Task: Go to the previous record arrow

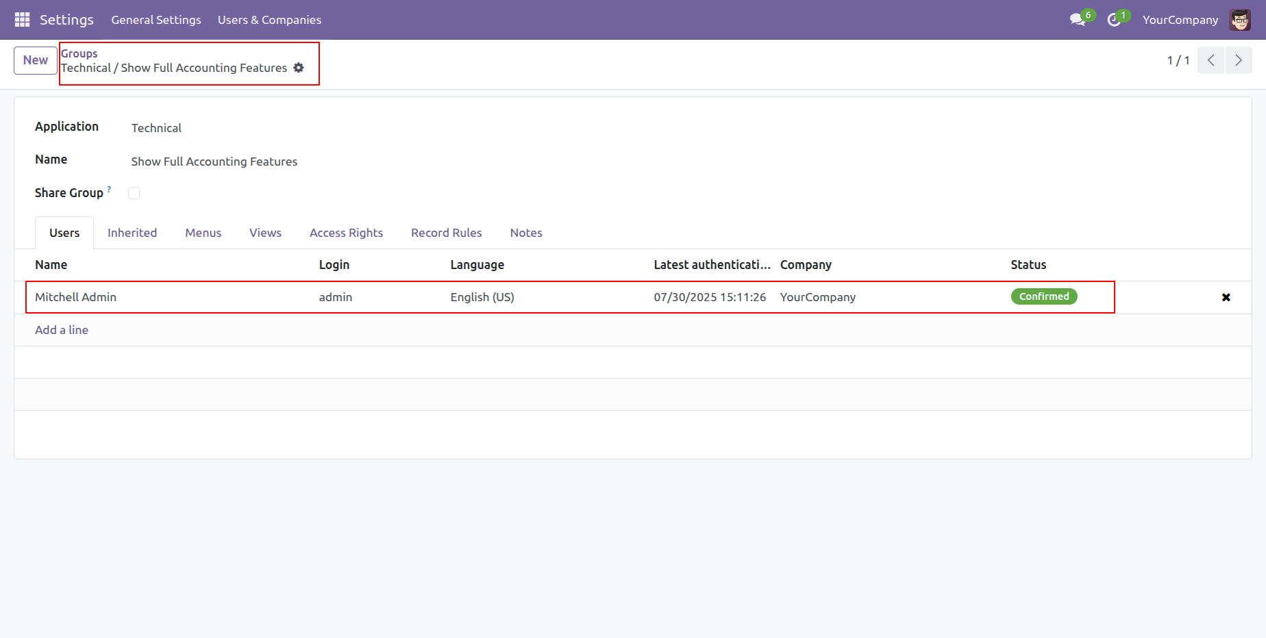Action: [x=1211, y=60]
